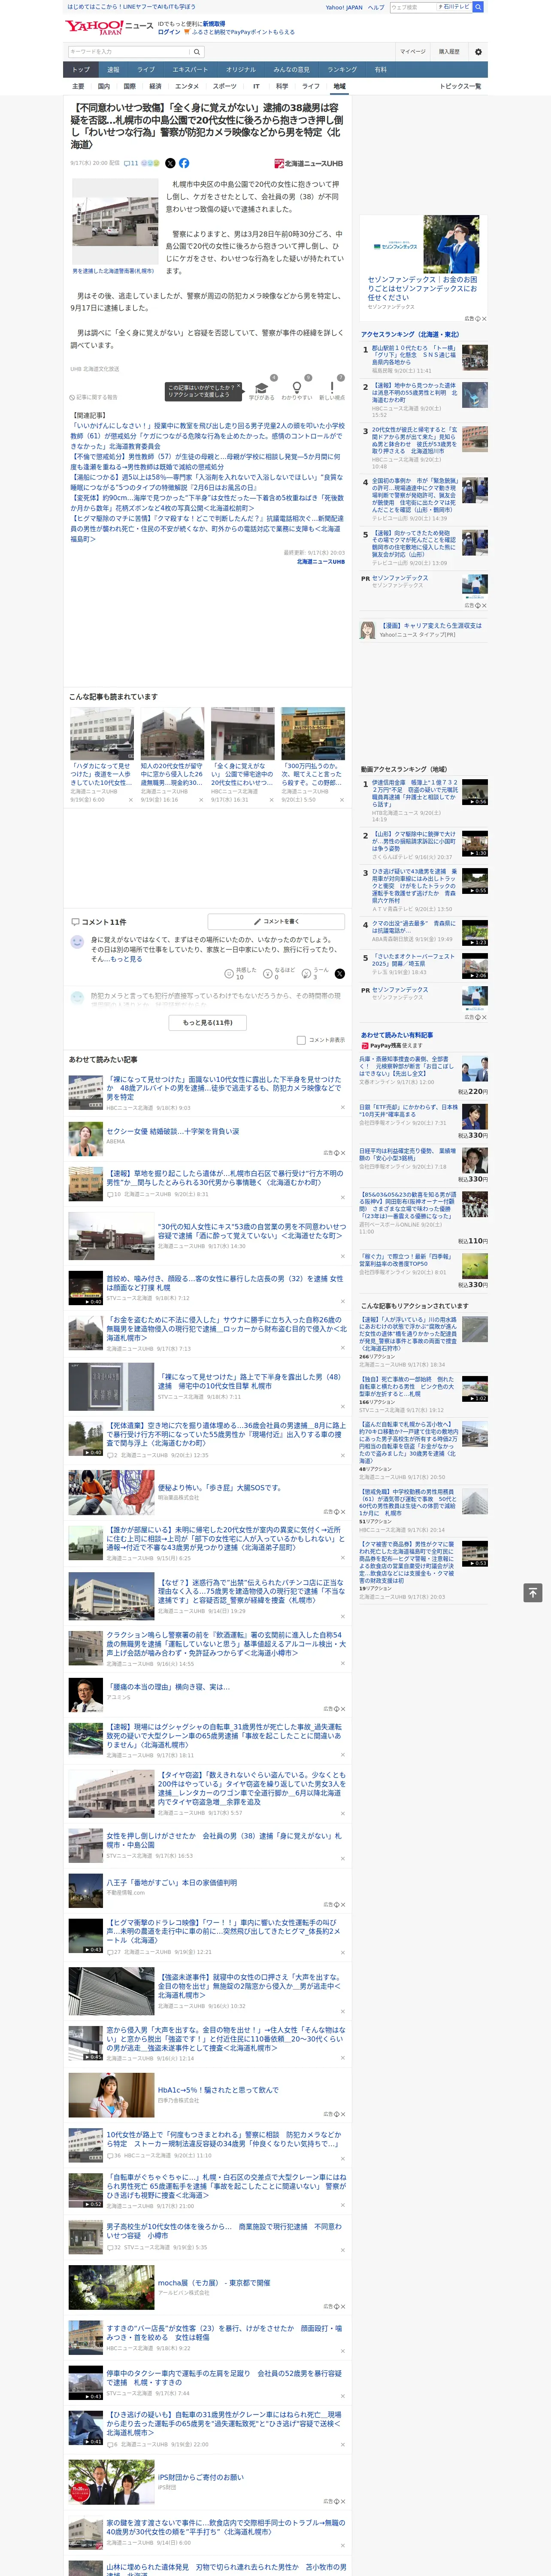Viewport: 551px width, 2576px height.
Task: Share article on Facebook icon
Action: point(184,163)
